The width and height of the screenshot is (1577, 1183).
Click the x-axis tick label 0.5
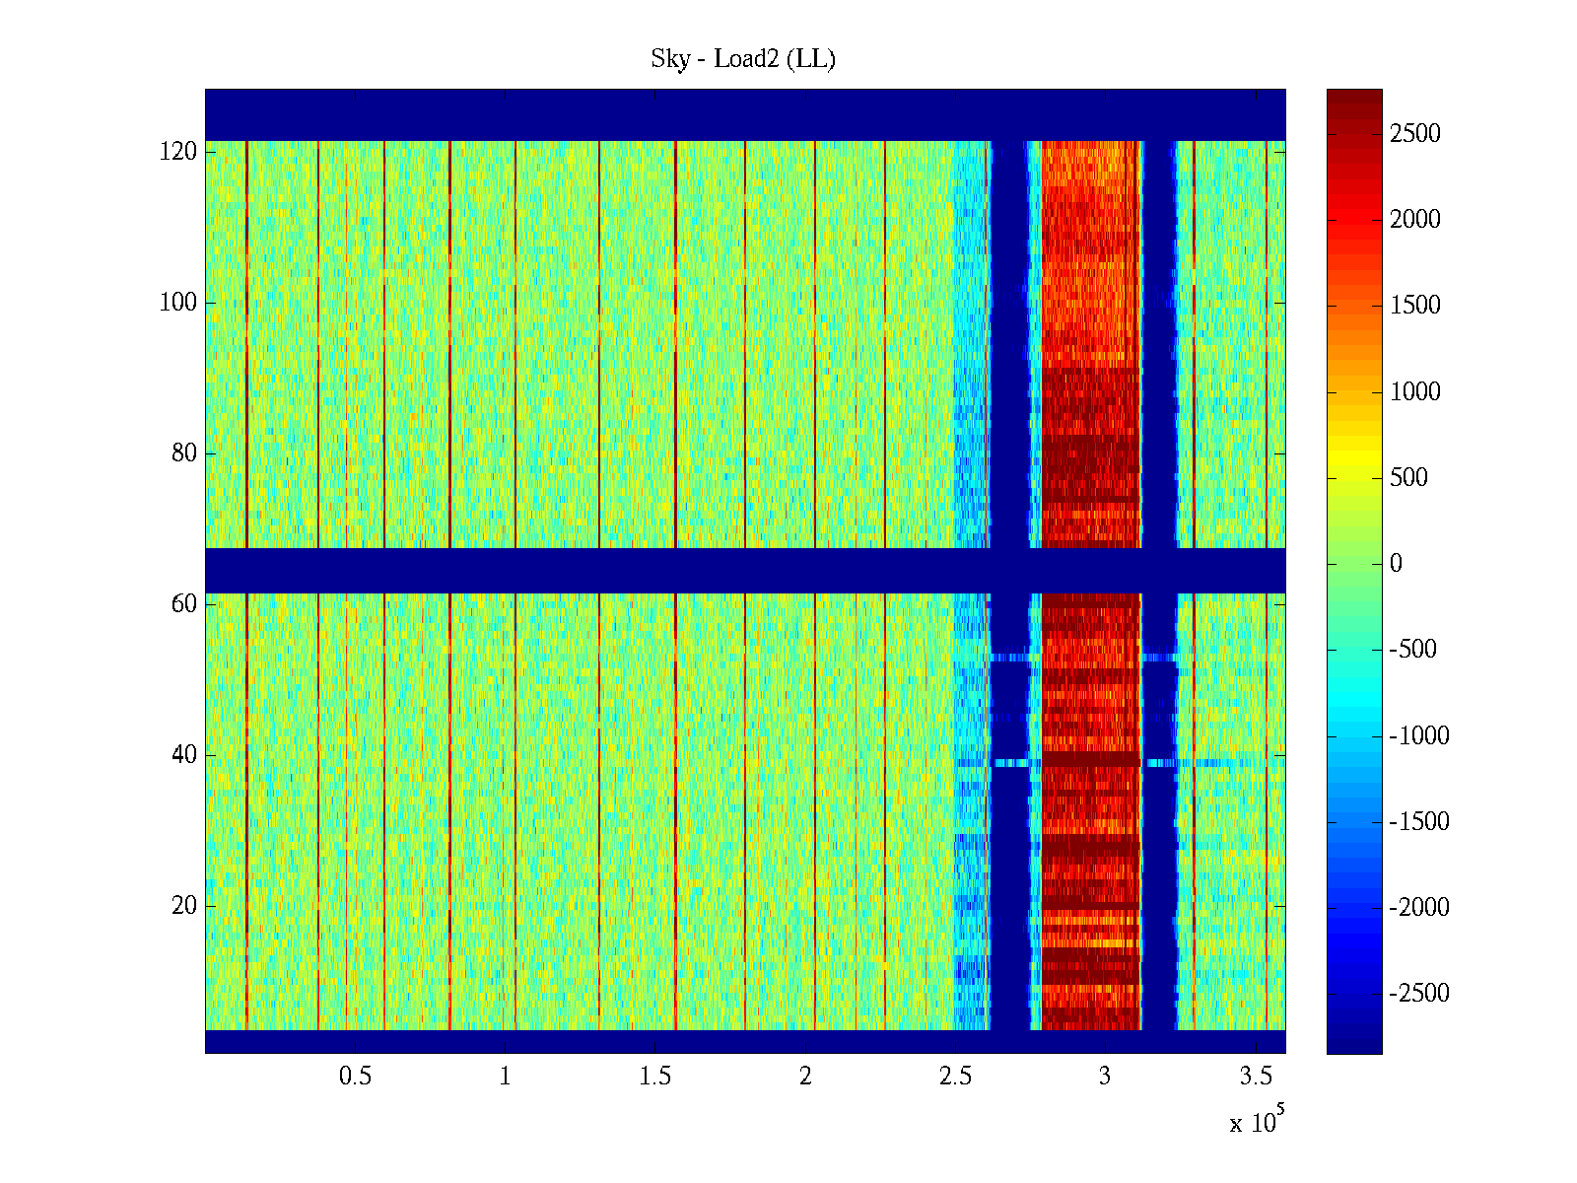(355, 1077)
